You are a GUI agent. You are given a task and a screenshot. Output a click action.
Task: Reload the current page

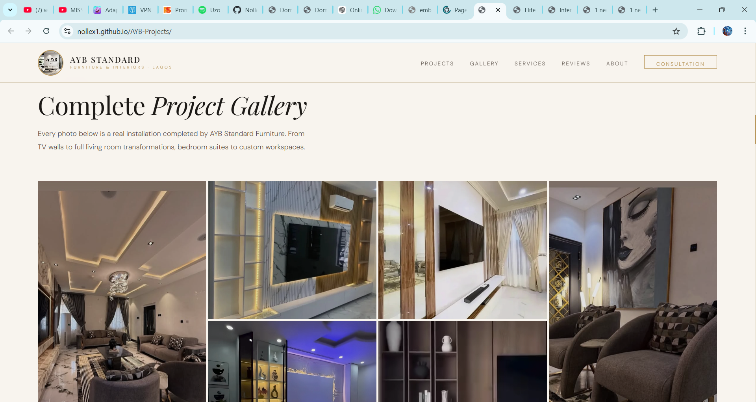(46, 31)
